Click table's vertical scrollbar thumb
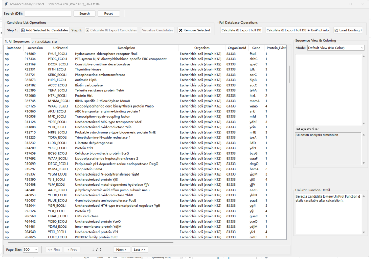Screen dimensions: 371x259 click(289, 74)
